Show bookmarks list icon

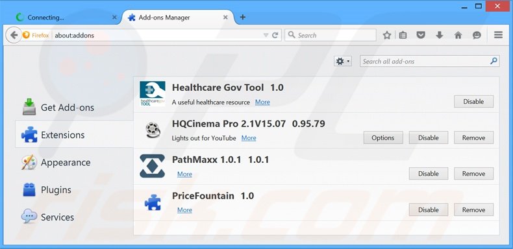point(403,35)
